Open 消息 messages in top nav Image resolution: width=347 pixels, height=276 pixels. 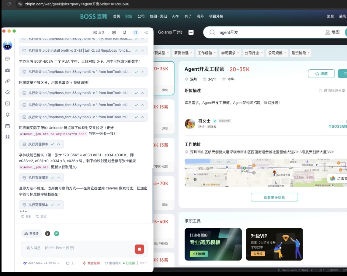click(330, 16)
